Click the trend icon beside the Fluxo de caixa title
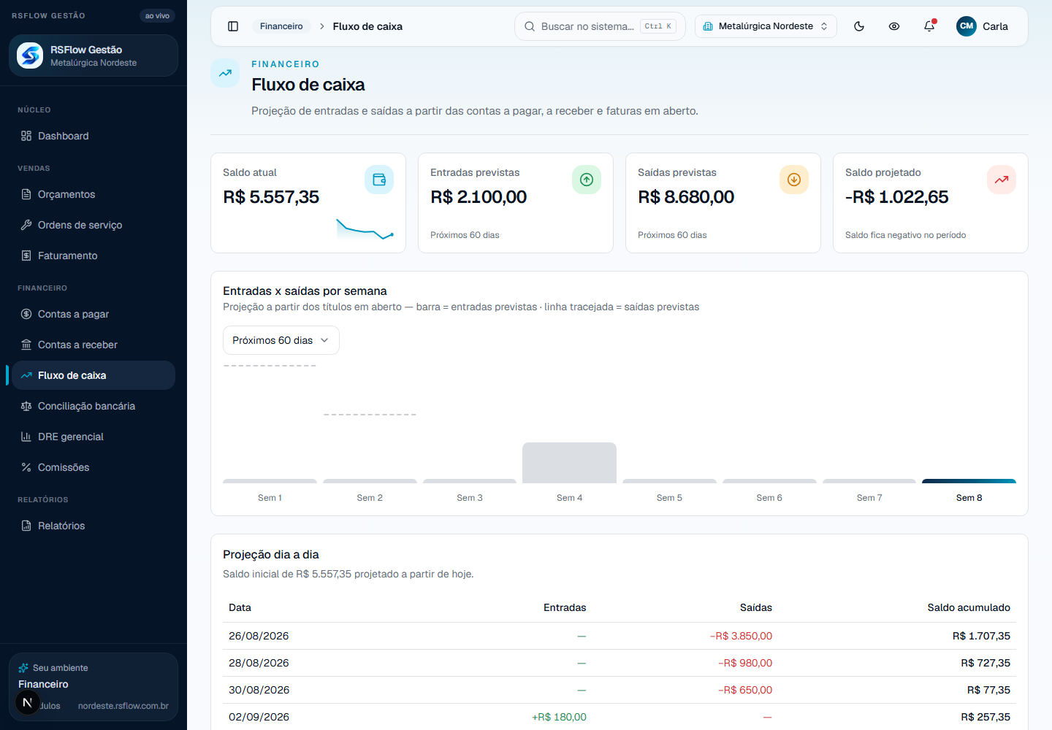Viewport: 1052px width, 730px height. tap(225, 73)
